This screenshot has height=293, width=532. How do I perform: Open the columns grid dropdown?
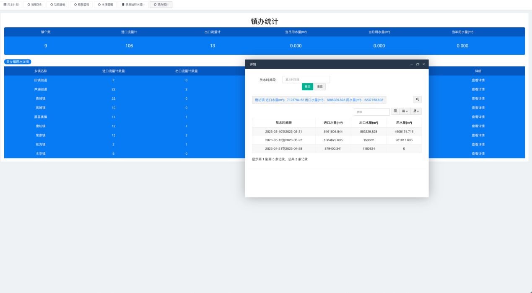click(405, 111)
